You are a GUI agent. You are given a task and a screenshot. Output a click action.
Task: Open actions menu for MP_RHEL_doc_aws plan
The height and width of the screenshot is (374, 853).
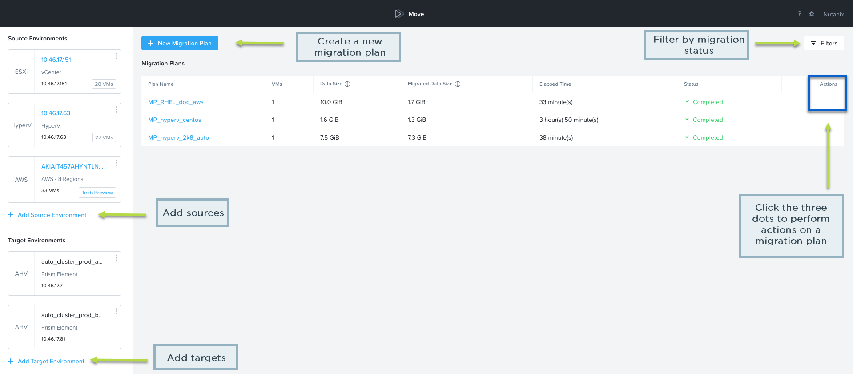tap(837, 102)
